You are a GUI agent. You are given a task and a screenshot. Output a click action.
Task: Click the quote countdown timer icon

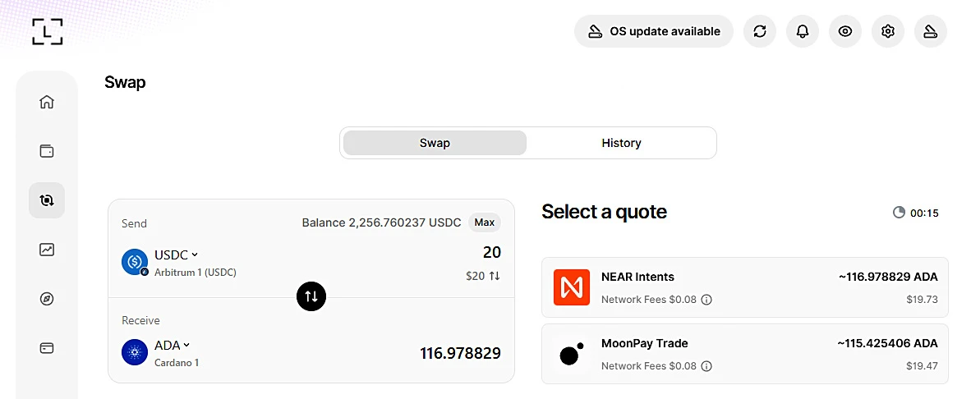click(x=900, y=213)
